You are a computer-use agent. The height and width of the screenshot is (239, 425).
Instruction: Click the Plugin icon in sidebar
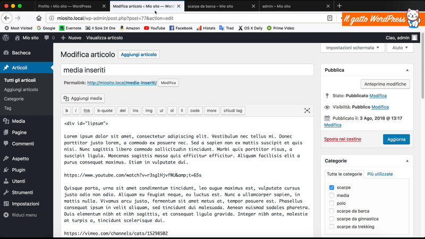tap(6, 170)
